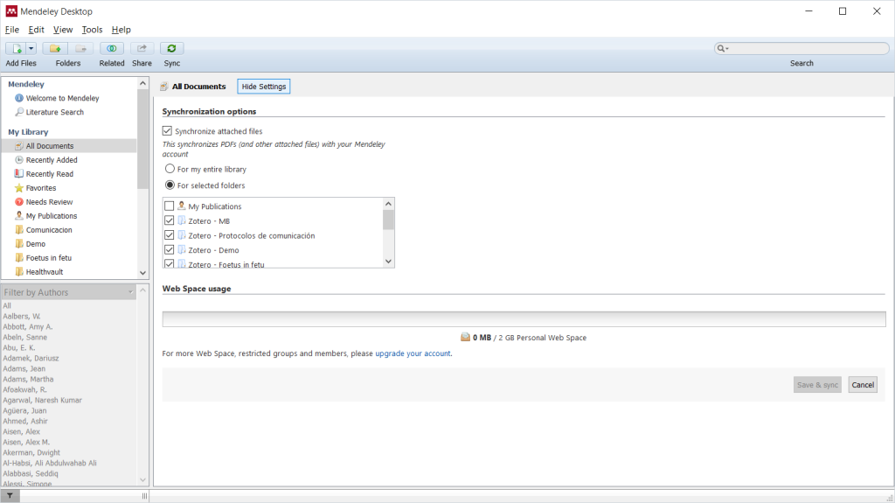Filter by author Aalbers, W.
The image size is (895, 503).
click(22, 316)
